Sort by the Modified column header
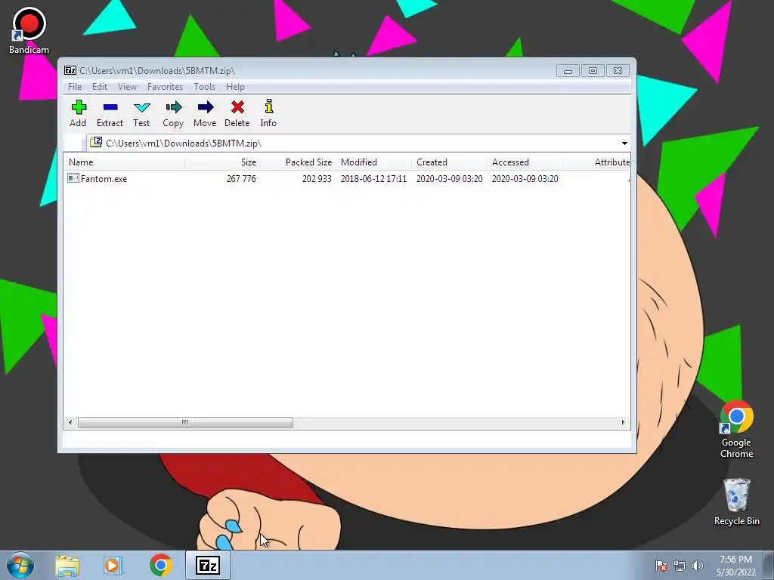The image size is (774, 580). coord(373,162)
